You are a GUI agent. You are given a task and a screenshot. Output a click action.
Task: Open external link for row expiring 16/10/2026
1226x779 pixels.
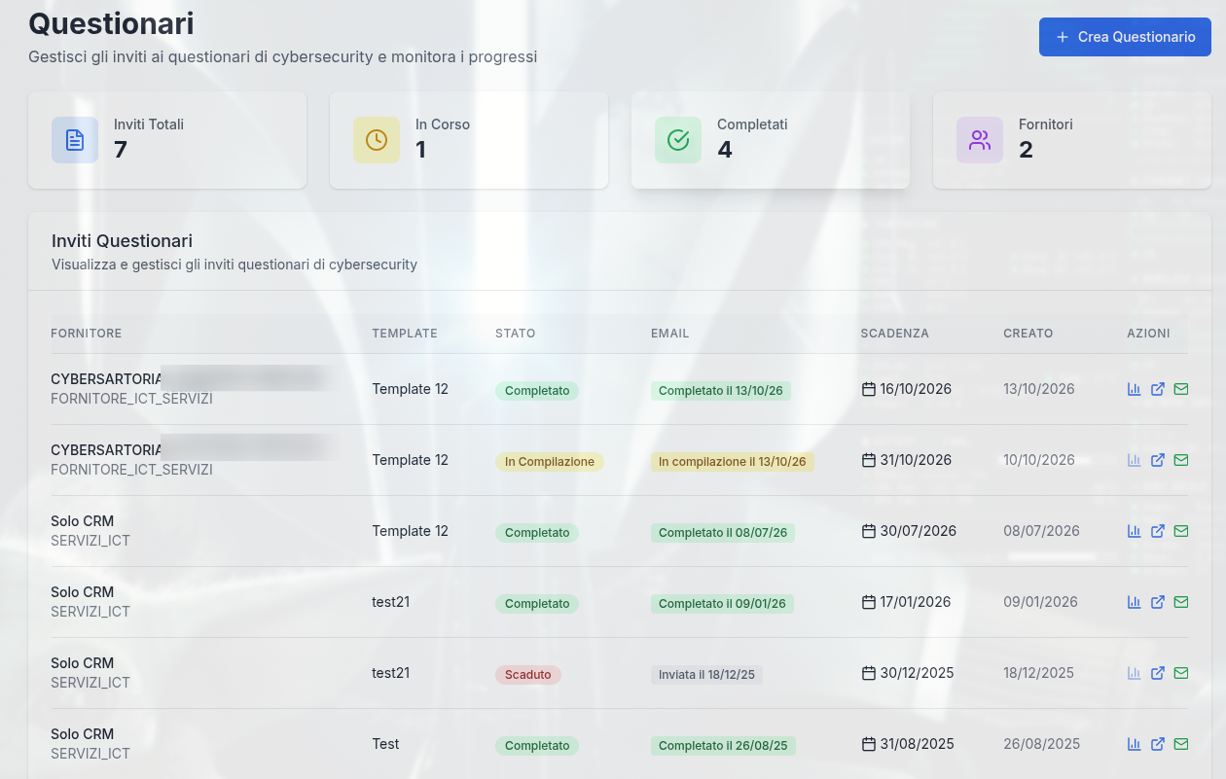click(x=1158, y=389)
